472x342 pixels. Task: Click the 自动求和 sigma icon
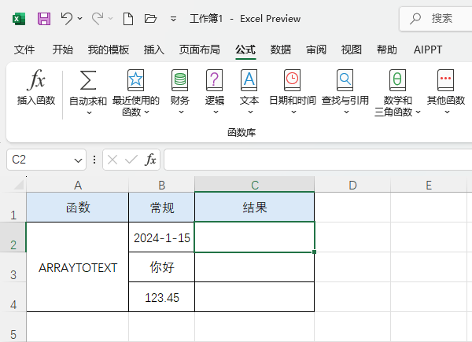[88, 80]
